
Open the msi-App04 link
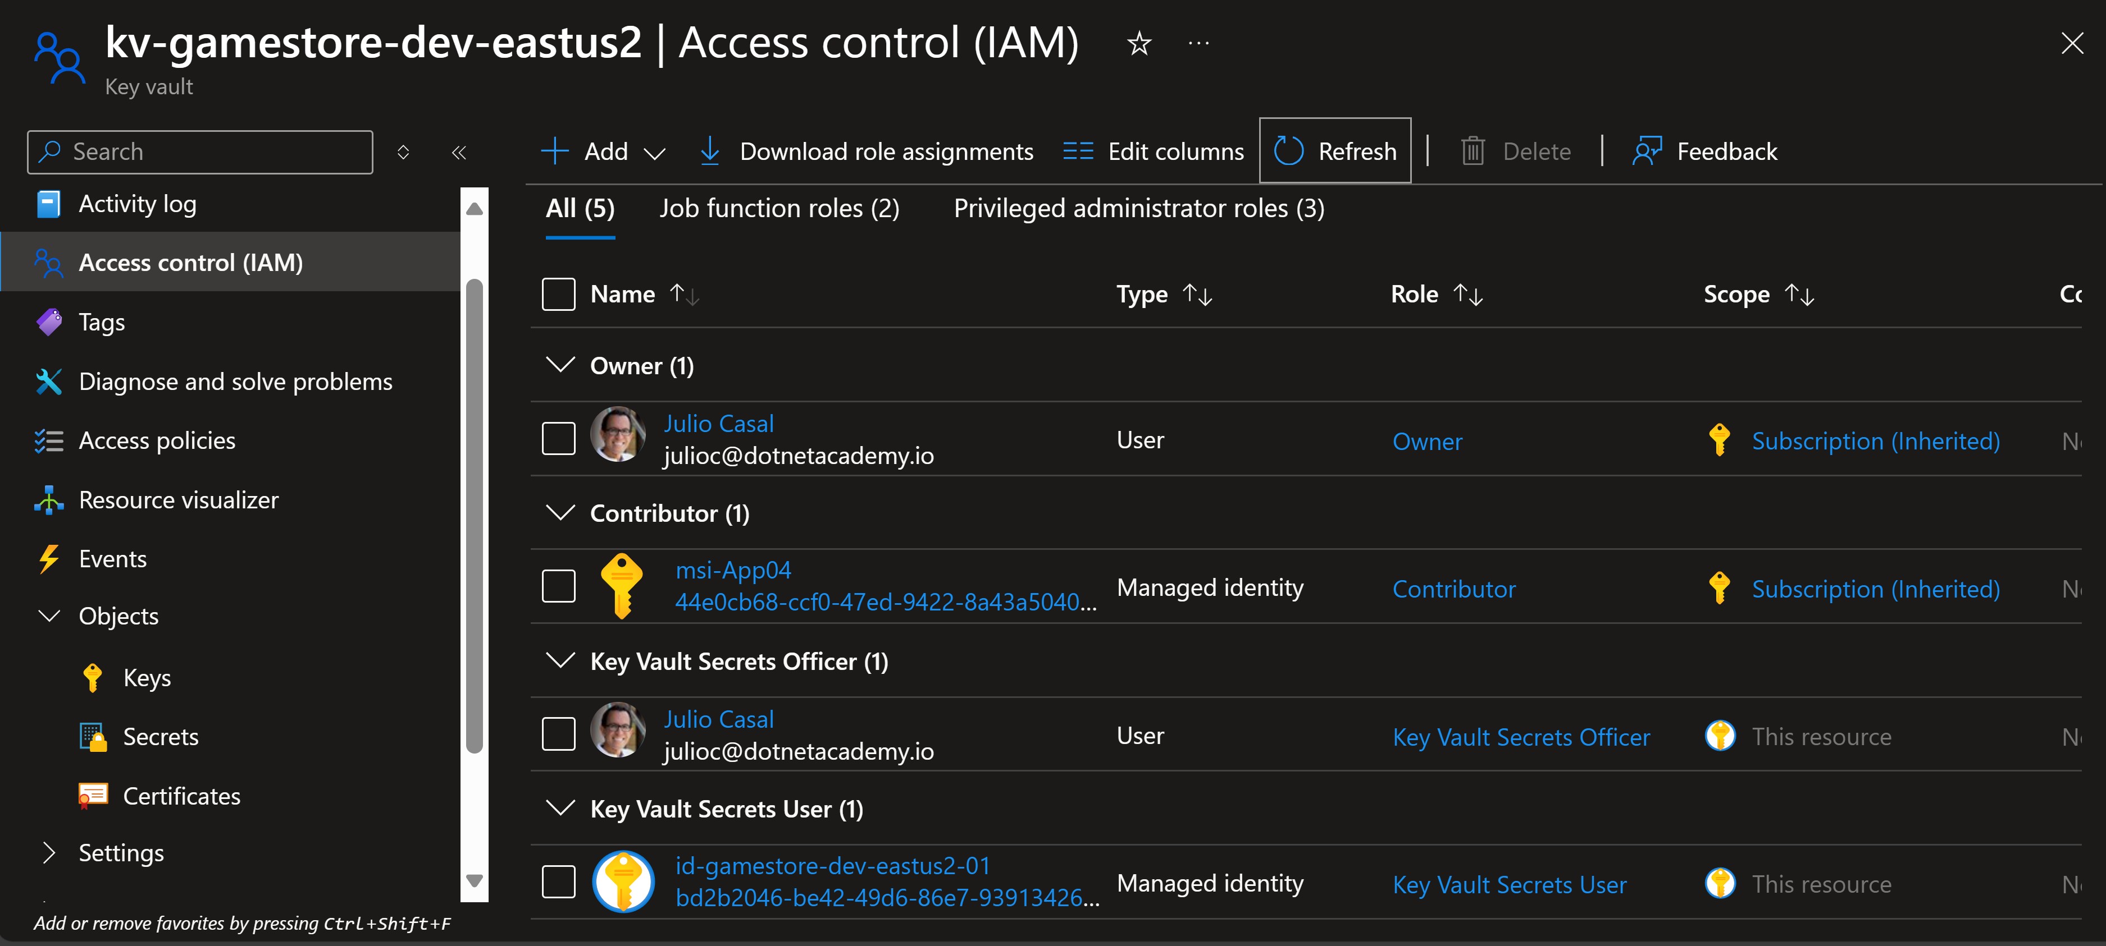[x=733, y=570]
